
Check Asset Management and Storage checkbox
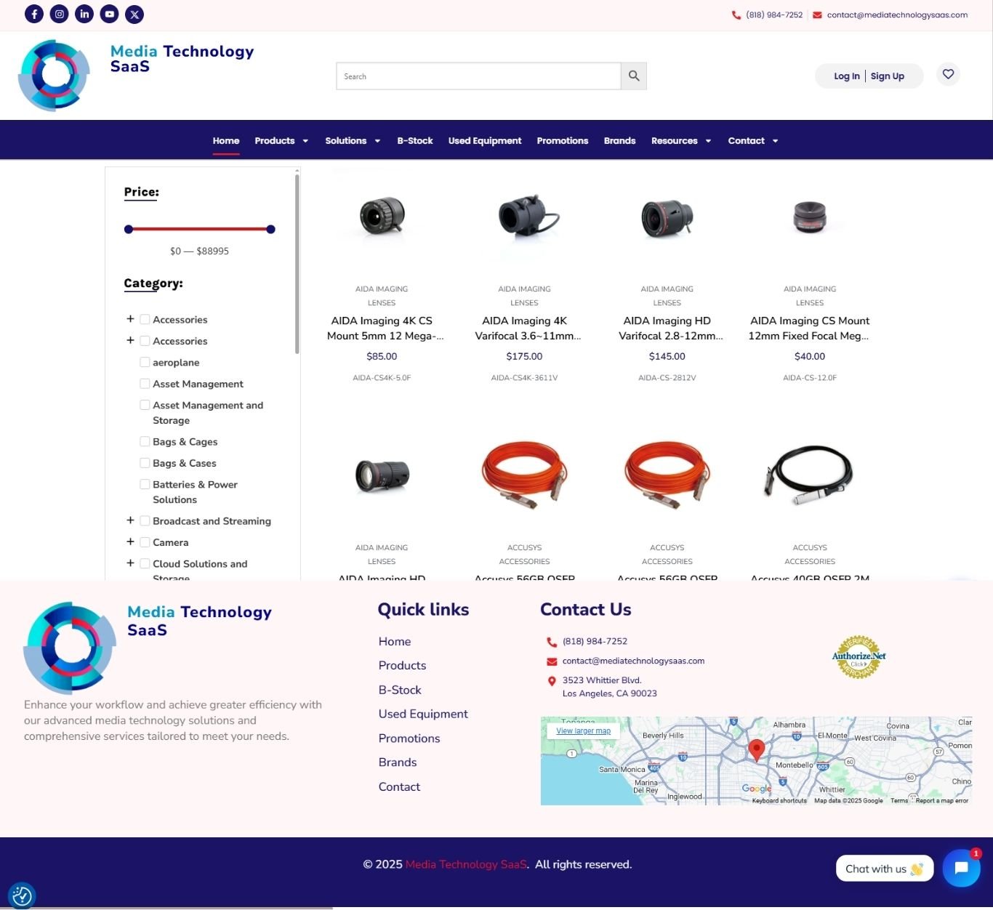[x=145, y=405]
